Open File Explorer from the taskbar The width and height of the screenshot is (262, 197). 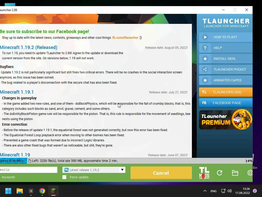tap(19, 191)
